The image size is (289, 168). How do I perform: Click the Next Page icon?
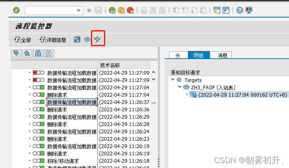194,10
